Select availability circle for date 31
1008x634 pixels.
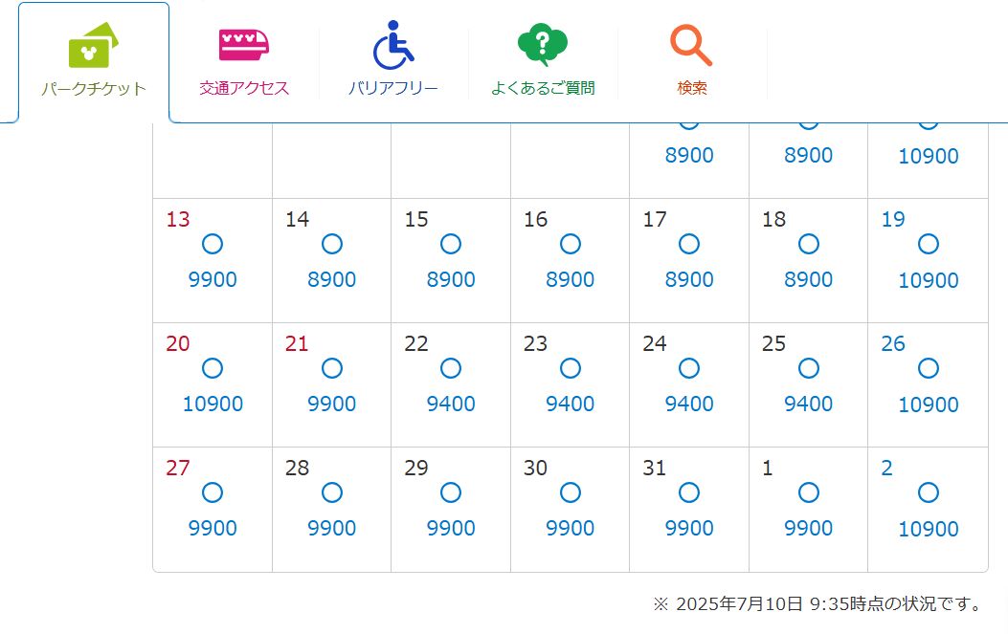[689, 492]
